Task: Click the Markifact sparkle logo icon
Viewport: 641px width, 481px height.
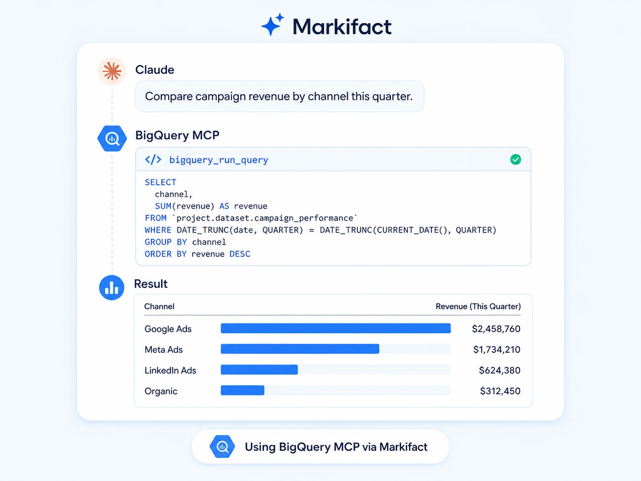Action: click(x=272, y=25)
